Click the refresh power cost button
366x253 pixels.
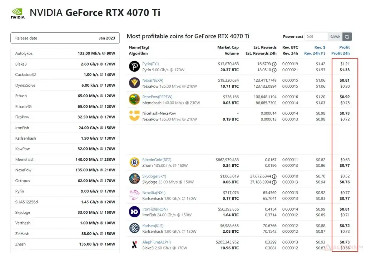tap(347, 37)
